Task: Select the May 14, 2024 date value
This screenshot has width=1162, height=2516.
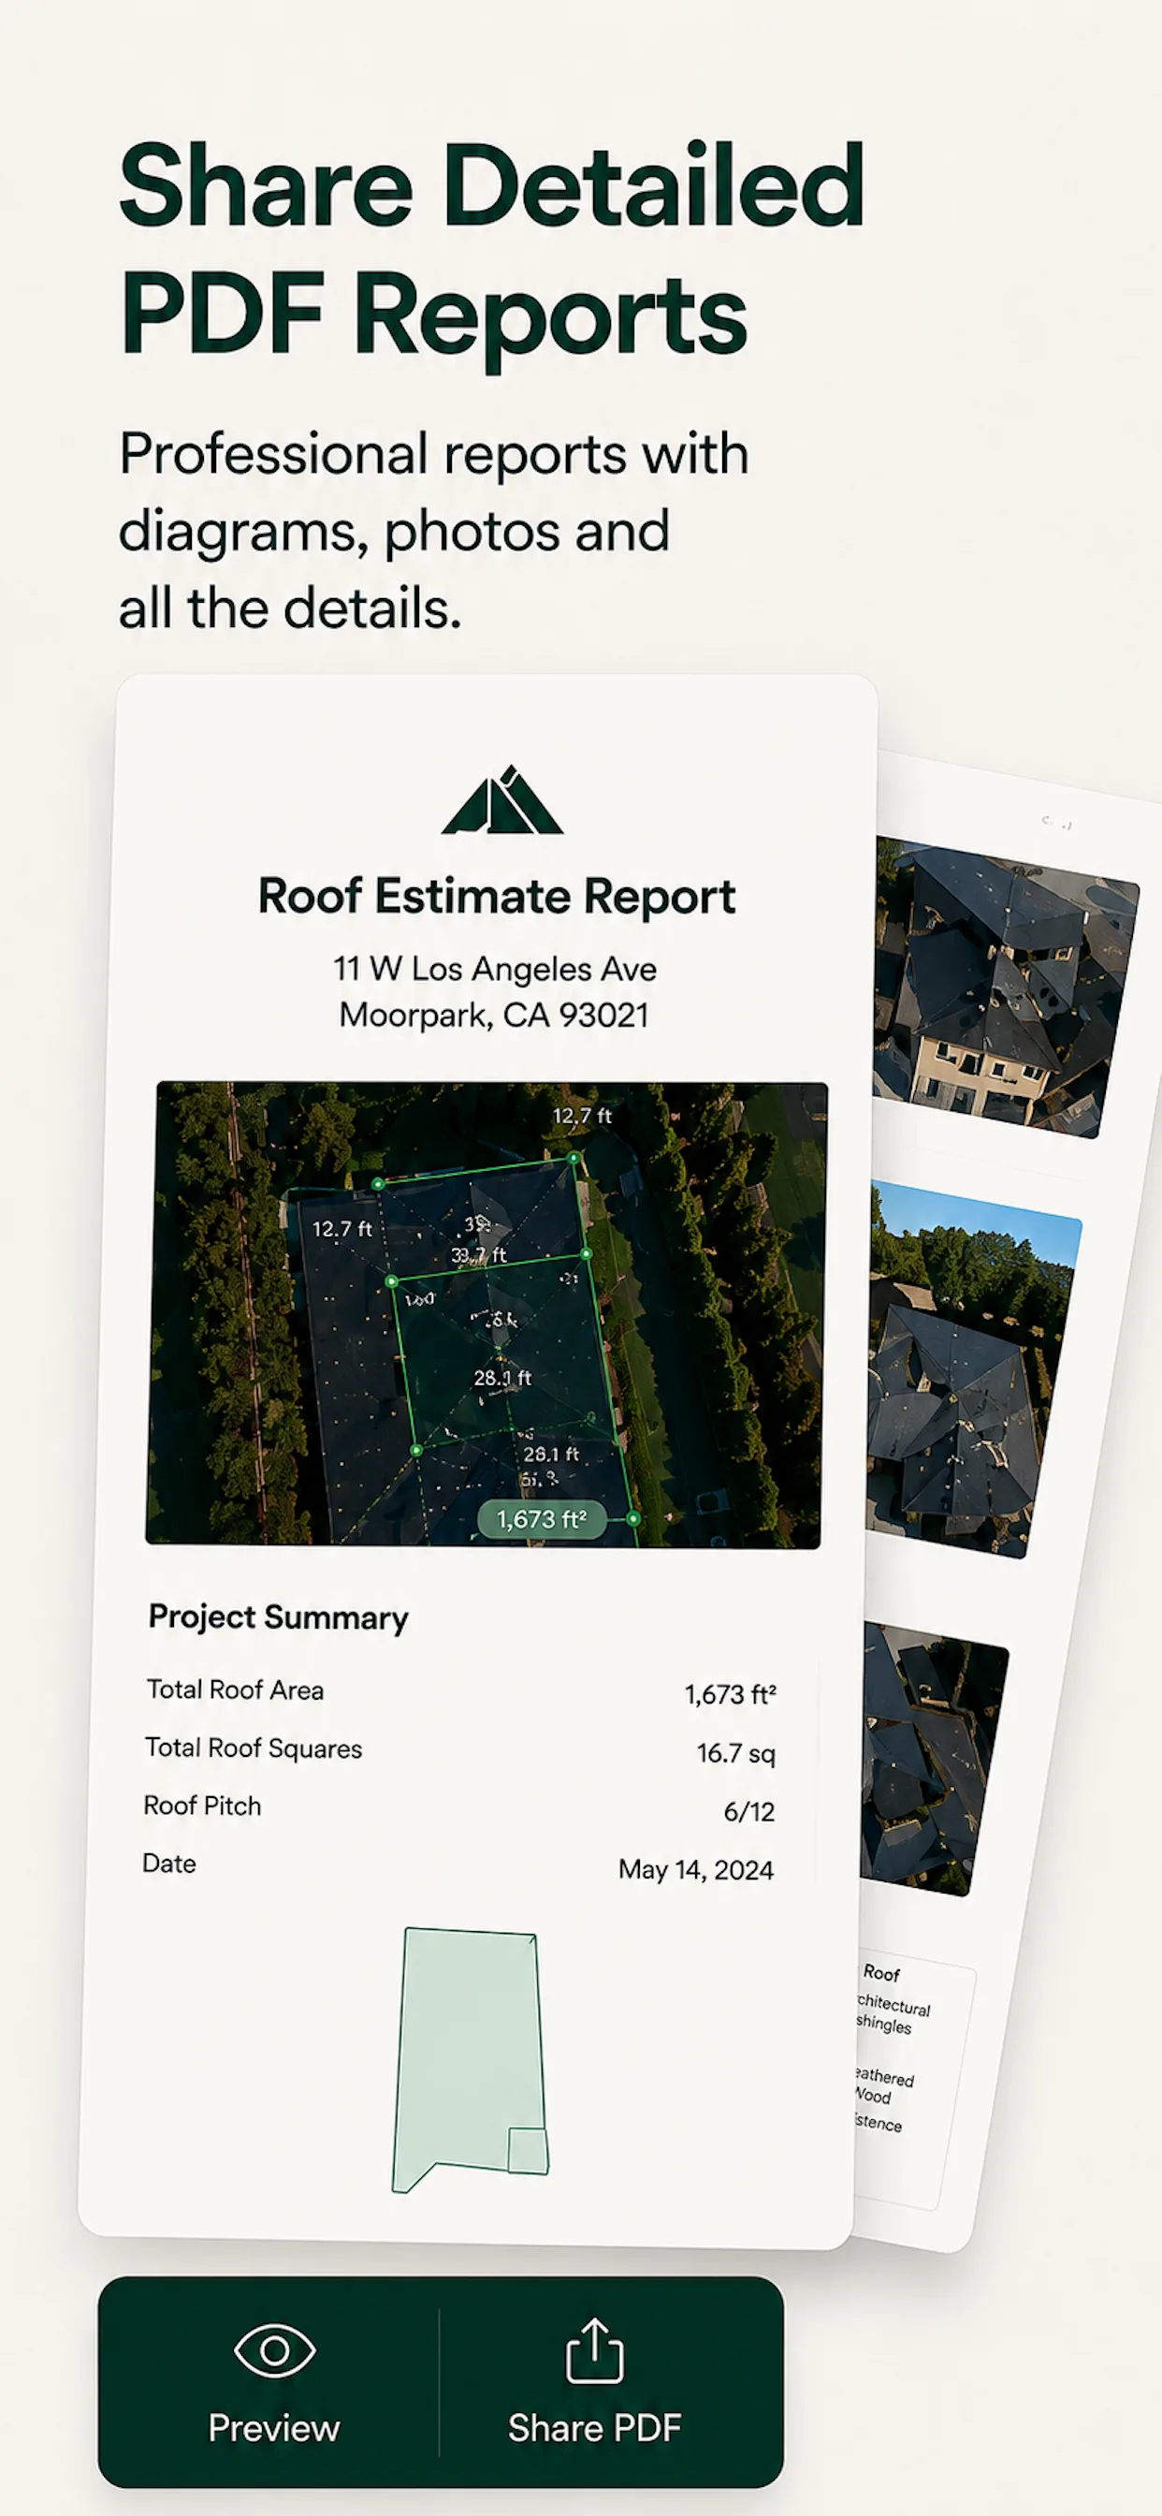Action: pyautogui.click(x=696, y=1869)
